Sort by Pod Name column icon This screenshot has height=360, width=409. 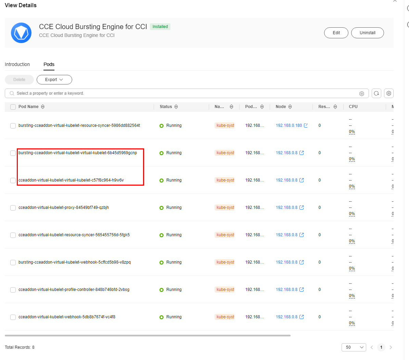43,107
